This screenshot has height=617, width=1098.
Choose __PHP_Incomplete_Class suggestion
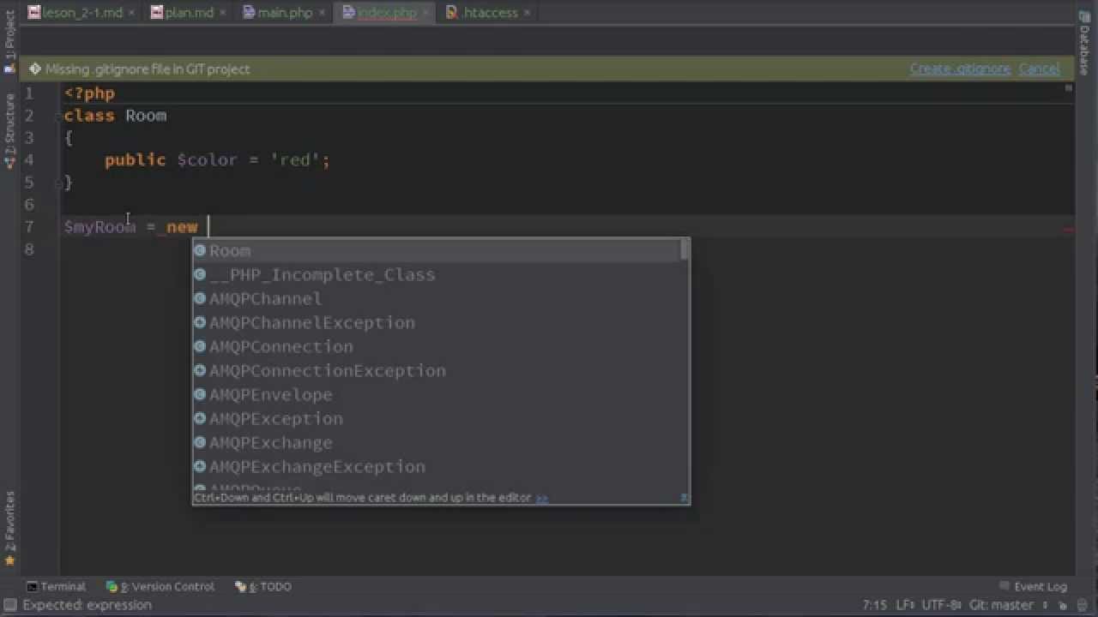tap(436, 274)
